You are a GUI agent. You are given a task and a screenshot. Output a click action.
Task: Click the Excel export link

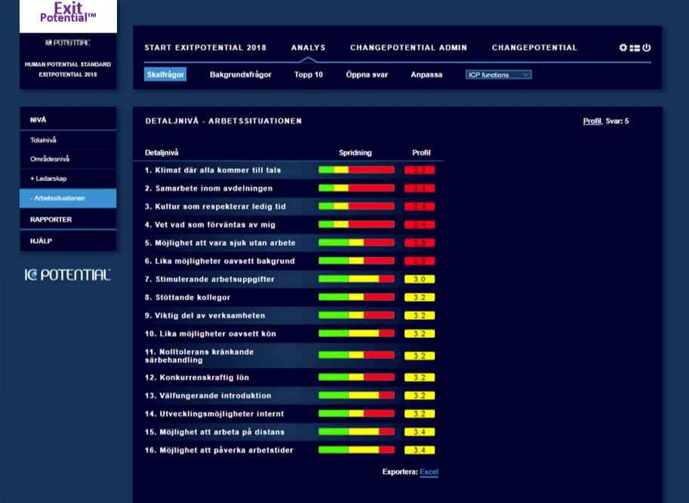[x=429, y=472]
